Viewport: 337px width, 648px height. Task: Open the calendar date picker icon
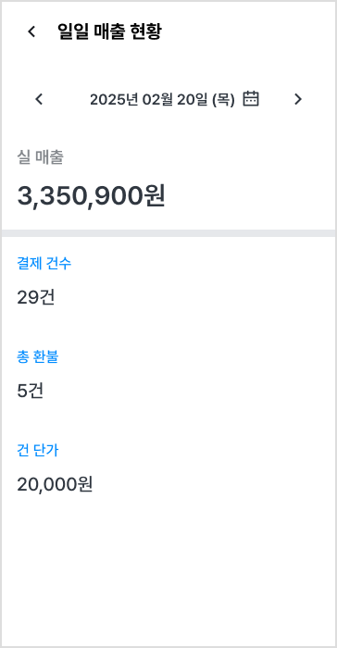(x=251, y=99)
